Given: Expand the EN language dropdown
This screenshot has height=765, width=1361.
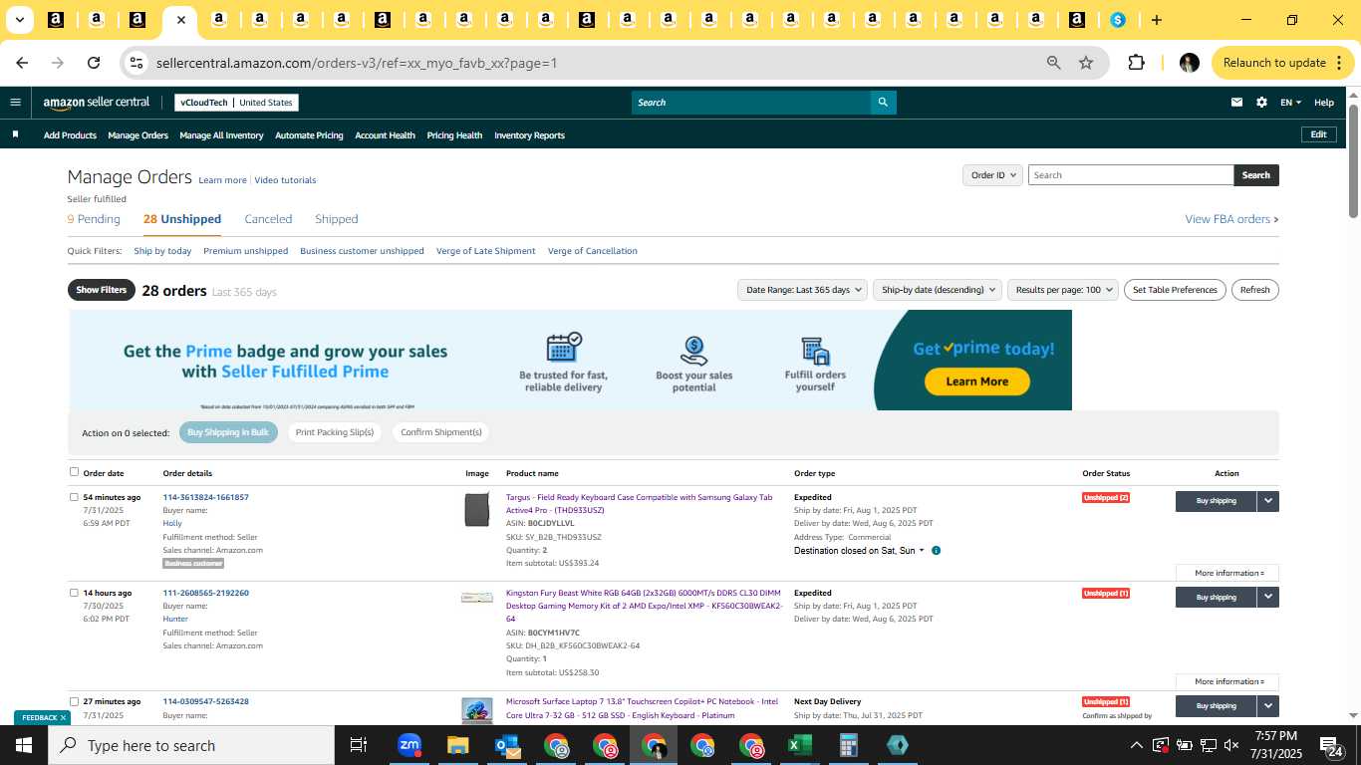Looking at the screenshot, I should pyautogui.click(x=1290, y=103).
